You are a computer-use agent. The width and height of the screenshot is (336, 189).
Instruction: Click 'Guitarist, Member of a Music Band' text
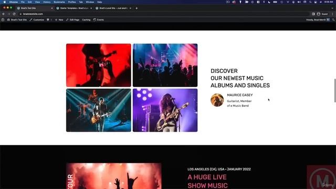click(x=239, y=103)
